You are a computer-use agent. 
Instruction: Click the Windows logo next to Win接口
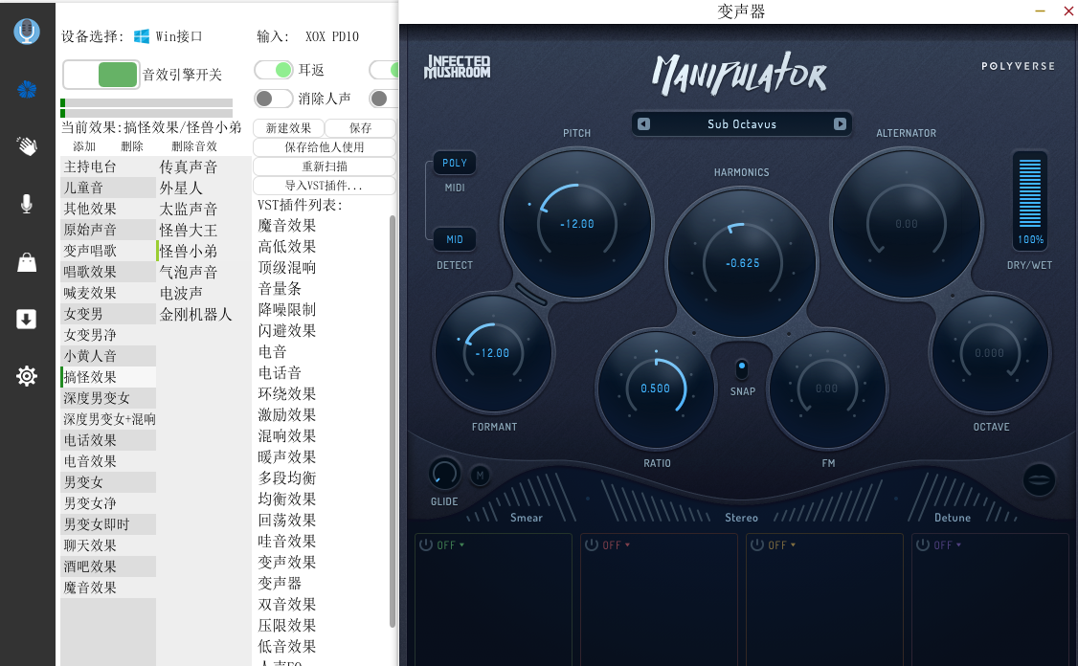pos(142,36)
